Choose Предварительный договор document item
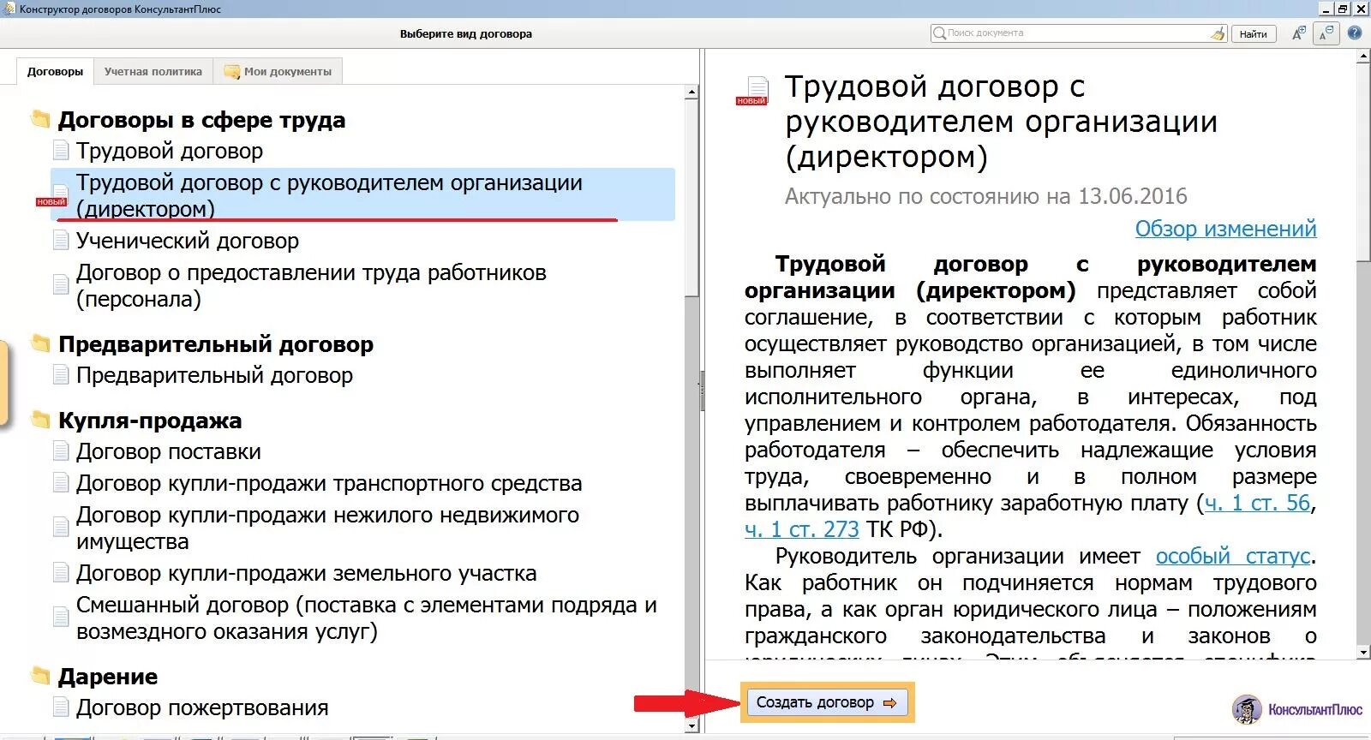Image resolution: width=1371 pixels, height=740 pixels. [x=214, y=375]
